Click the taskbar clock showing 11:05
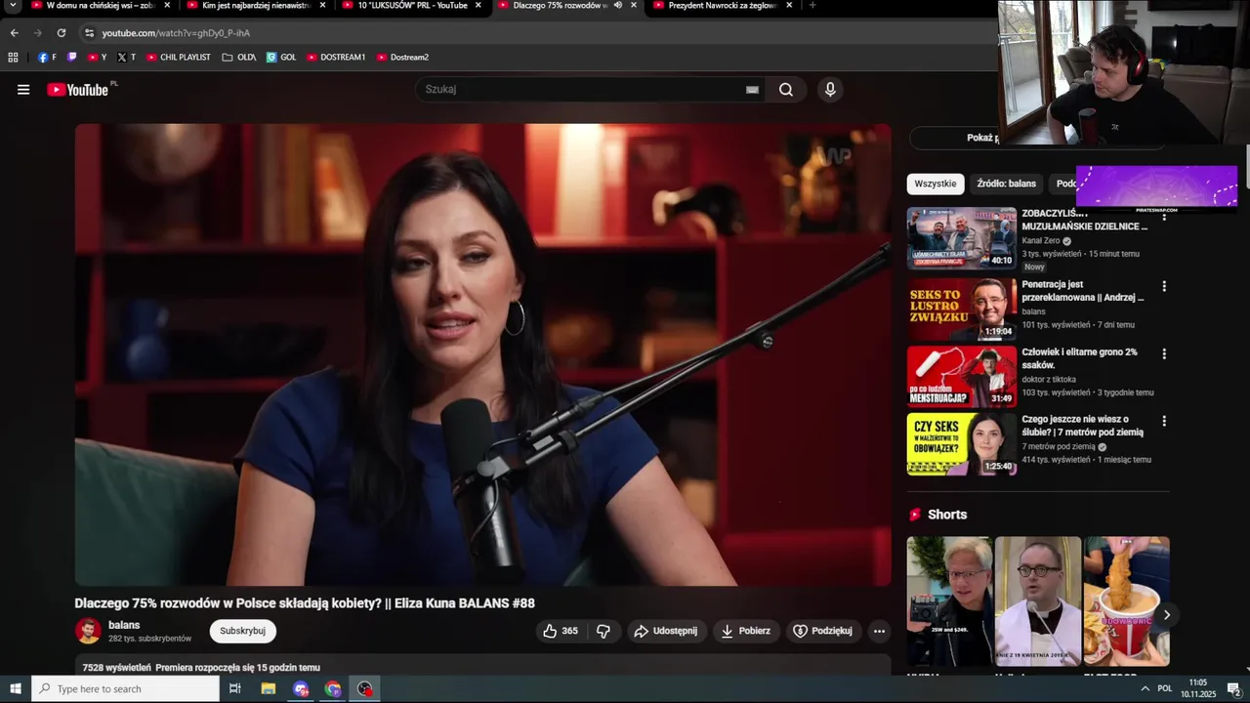1250x703 pixels. coord(1197,688)
